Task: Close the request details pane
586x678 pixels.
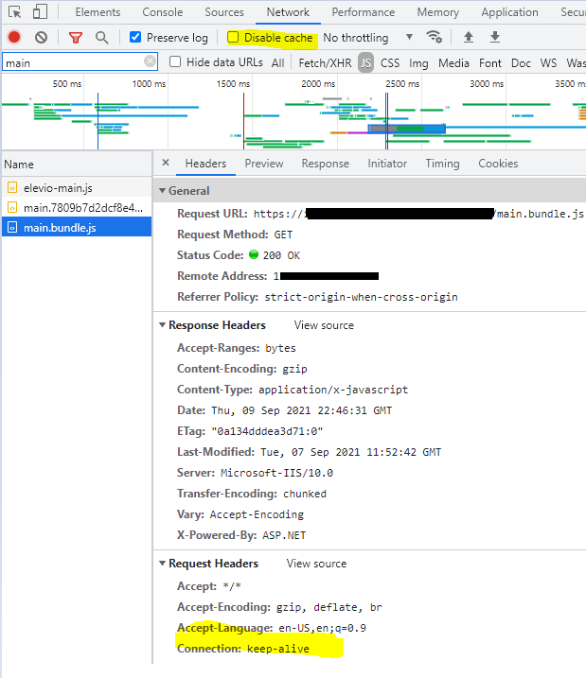Action: (166, 163)
